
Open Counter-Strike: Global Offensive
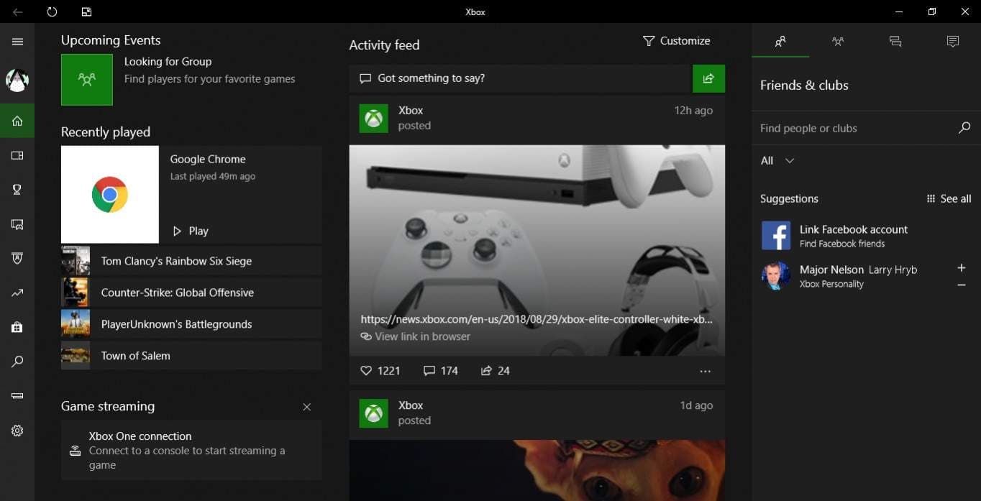pyautogui.click(x=191, y=293)
